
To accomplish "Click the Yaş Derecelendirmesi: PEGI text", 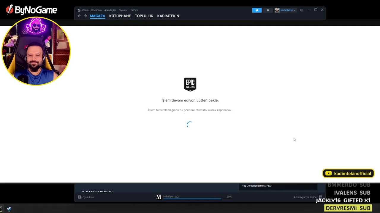I will (257, 186).
